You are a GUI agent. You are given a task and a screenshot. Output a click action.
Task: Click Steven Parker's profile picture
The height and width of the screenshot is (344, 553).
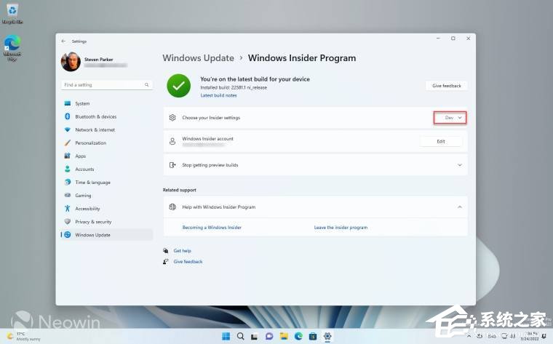click(71, 62)
